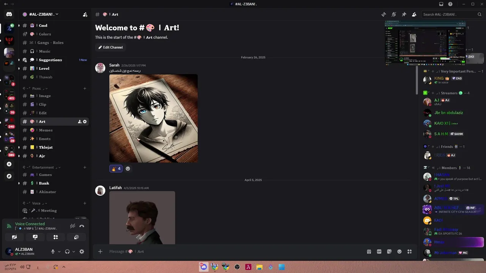
Task: Click member KING in member list
Action: tap(453, 80)
